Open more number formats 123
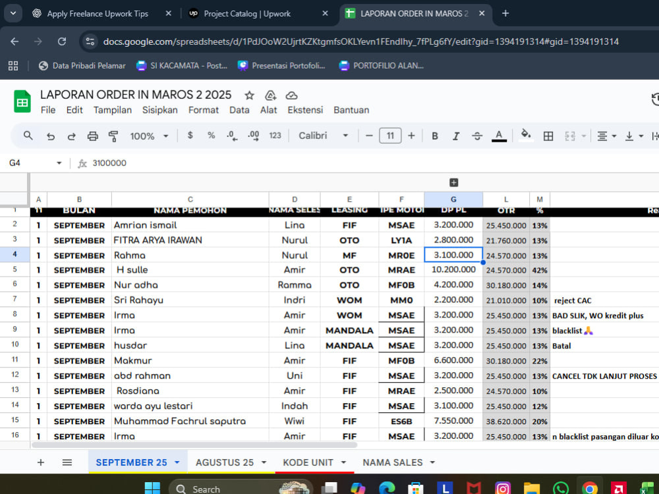This screenshot has height=494, width=659. (x=275, y=136)
